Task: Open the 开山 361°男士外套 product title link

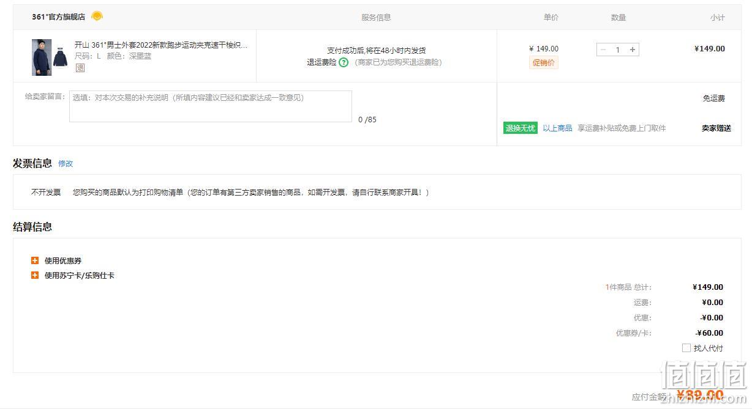Action: coord(161,45)
